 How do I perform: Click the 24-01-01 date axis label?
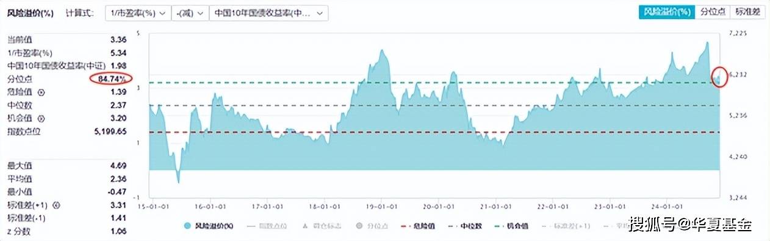coord(667,206)
